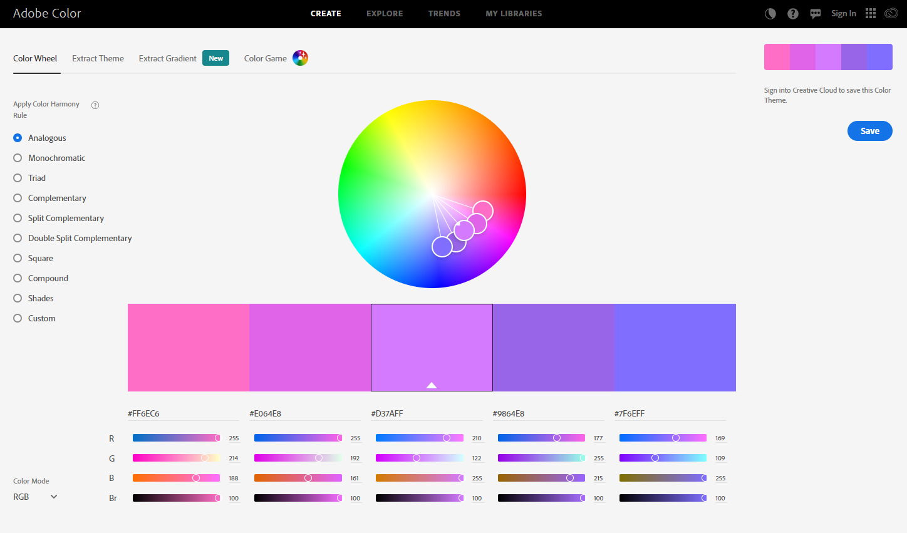Switch to the Extract Theme tab
Viewport: 907px width, 533px height.
click(98, 58)
